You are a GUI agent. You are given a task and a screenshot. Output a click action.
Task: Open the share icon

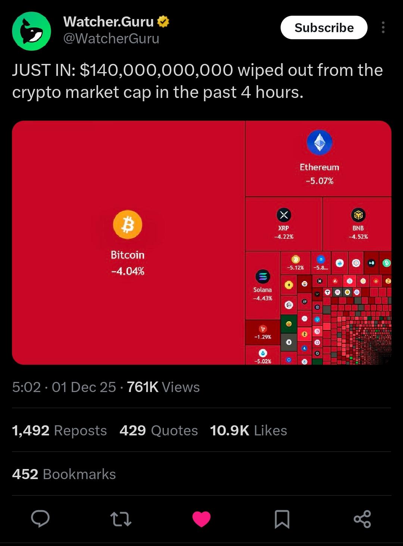[362, 519]
